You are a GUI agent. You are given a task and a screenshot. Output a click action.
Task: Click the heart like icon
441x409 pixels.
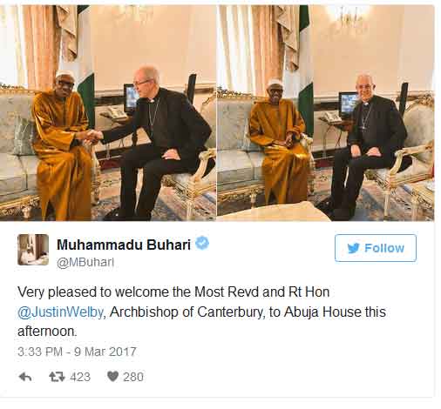pyautogui.click(x=112, y=377)
